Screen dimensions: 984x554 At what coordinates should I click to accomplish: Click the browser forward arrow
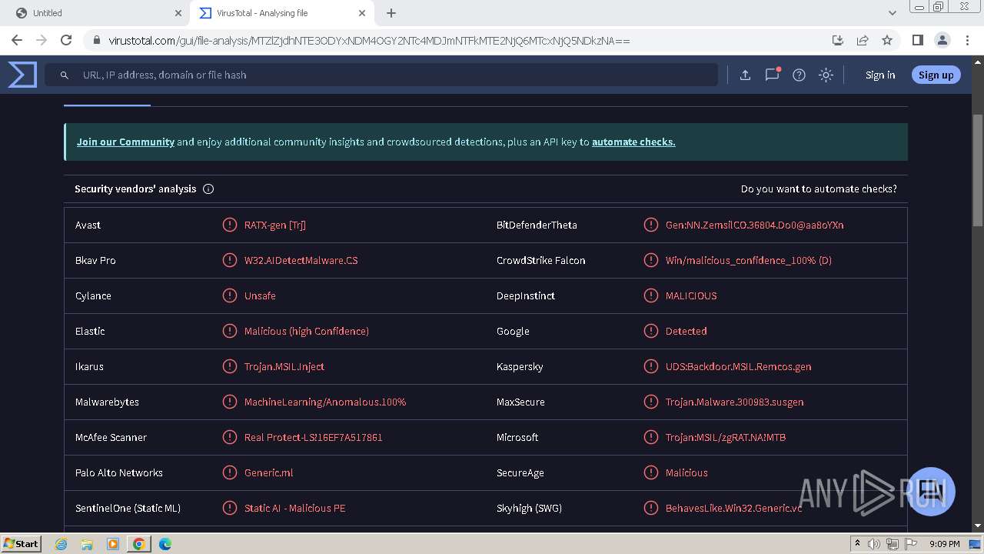coord(42,40)
